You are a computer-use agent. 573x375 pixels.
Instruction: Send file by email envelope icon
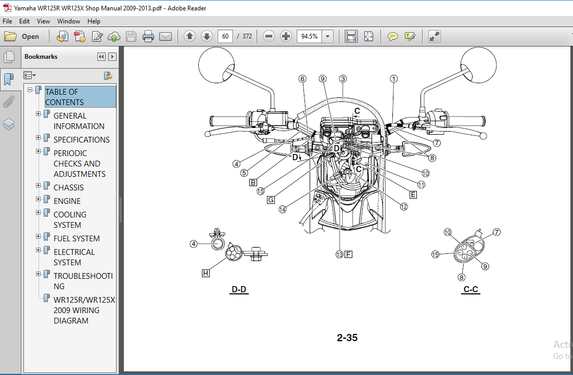[165, 36]
